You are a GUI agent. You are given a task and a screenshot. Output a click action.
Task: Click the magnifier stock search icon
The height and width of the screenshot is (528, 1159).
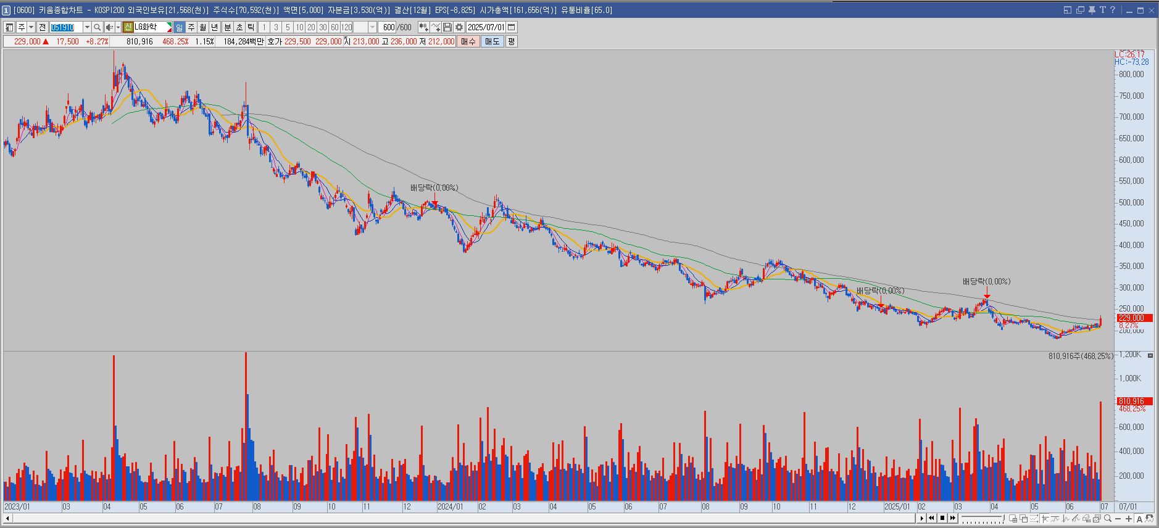click(98, 27)
